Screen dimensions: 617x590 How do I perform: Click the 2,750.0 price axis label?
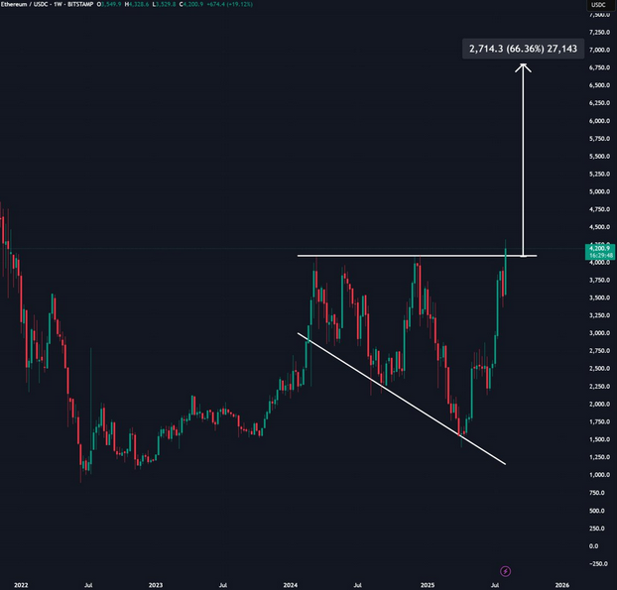[599, 351]
